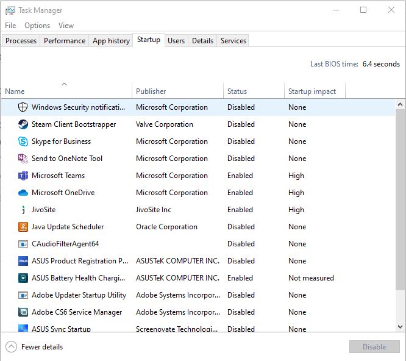Switch to the Processes tab
406x361 pixels.
(21, 41)
